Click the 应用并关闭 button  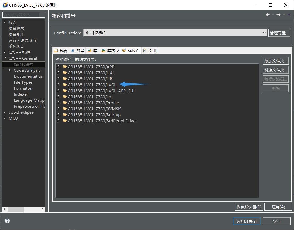pos(247,221)
